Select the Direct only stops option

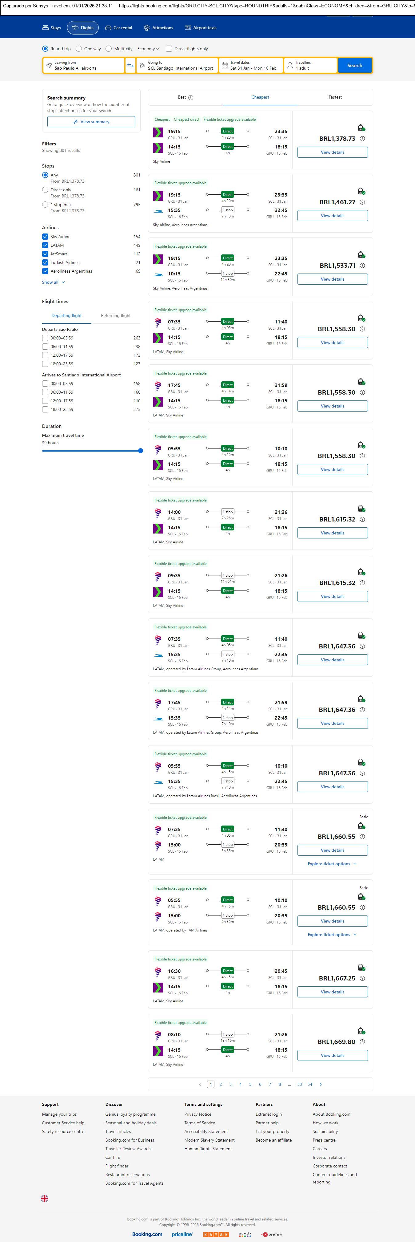click(45, 190)
